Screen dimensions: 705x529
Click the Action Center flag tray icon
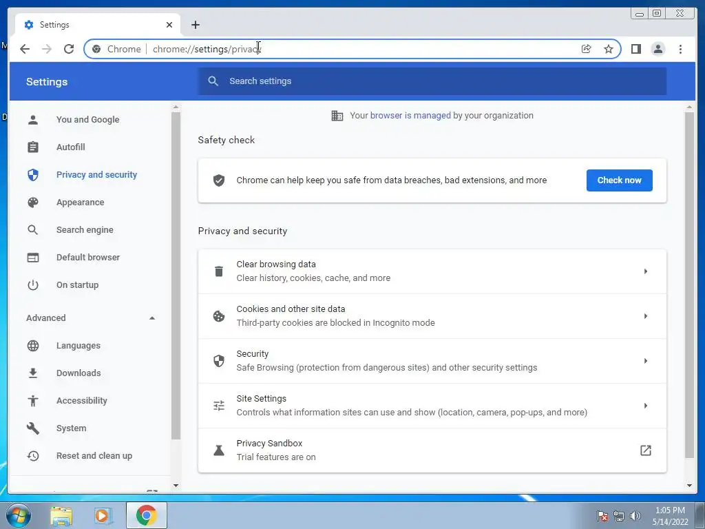point(602,516)
